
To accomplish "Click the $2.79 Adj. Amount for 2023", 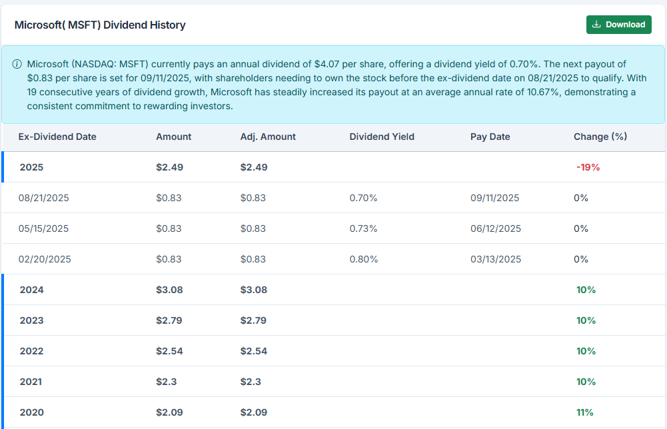I will [x=253, y=320].
